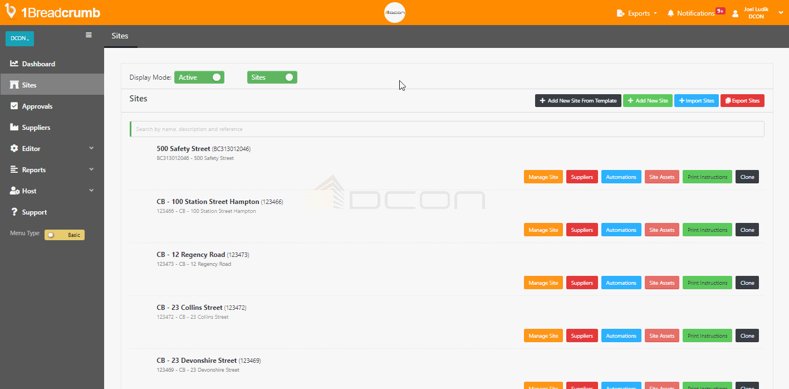Click the Suppliers factory icon
The width and height of the screenshot is (789, 389).
(14, 127)
